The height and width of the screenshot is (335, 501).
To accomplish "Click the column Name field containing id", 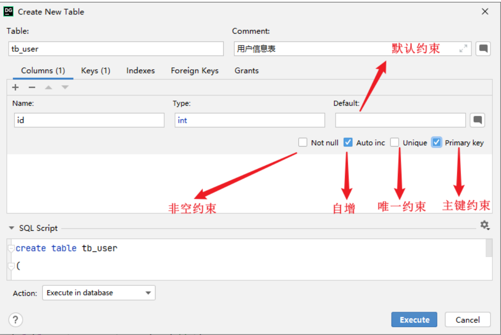I will pyautogui.click(x=89, y=120).
